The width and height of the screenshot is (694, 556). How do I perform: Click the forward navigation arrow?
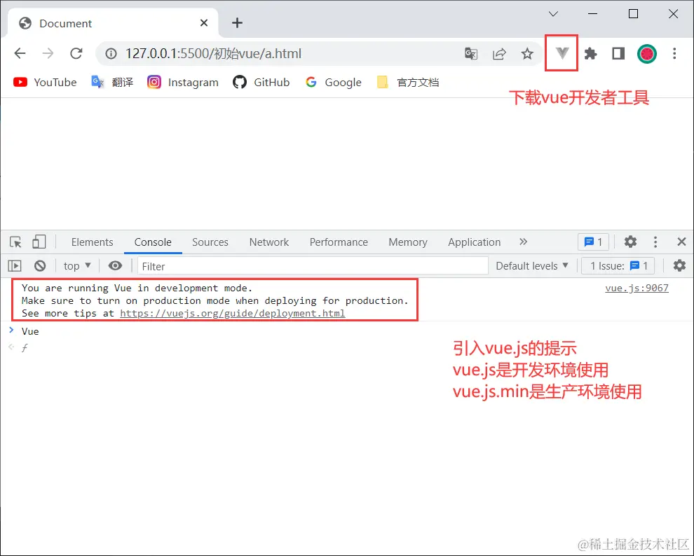(48, 53)
